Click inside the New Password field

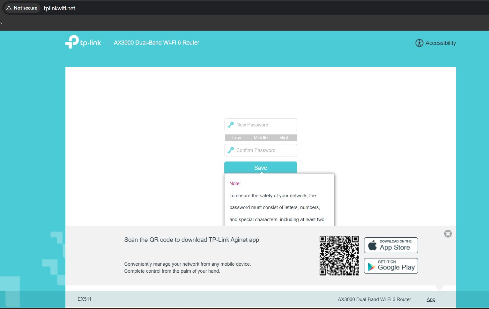click(265, 125)
